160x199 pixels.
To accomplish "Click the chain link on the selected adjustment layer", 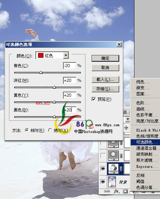I will pyautogui.click(x=121, y=168).
